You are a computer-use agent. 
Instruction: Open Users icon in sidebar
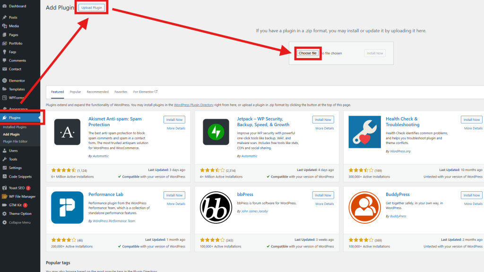pos(5,151)
